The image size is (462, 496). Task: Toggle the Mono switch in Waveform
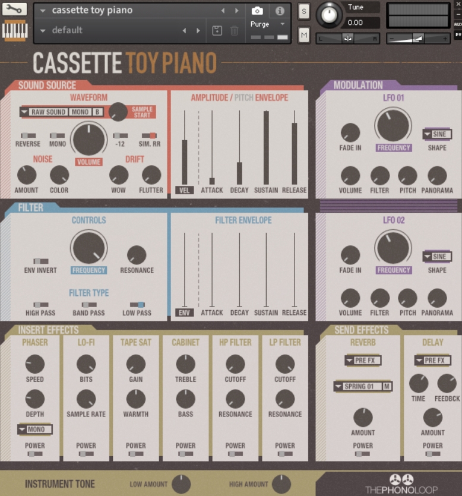(x=57, y=135)
